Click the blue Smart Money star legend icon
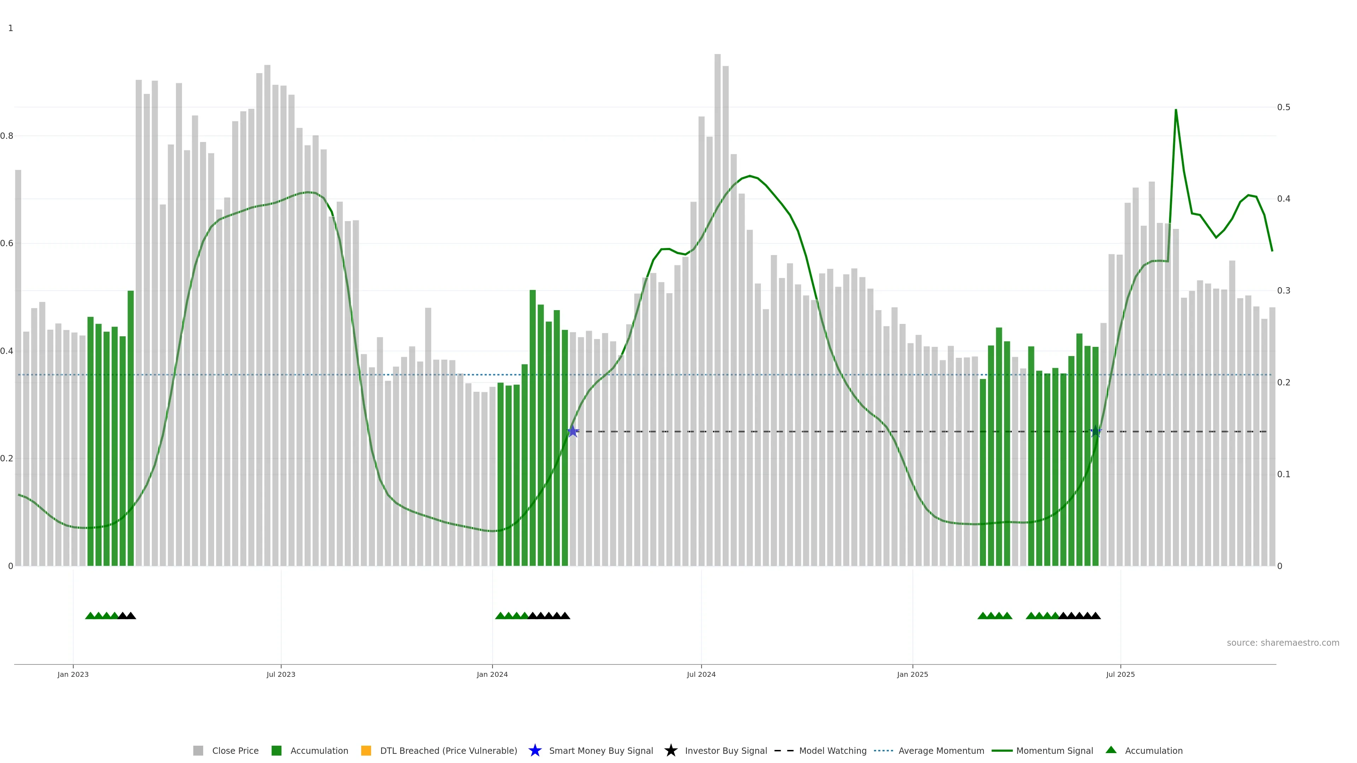The width and height of the screenshot is (1357, 763). (x=535, y=750)
